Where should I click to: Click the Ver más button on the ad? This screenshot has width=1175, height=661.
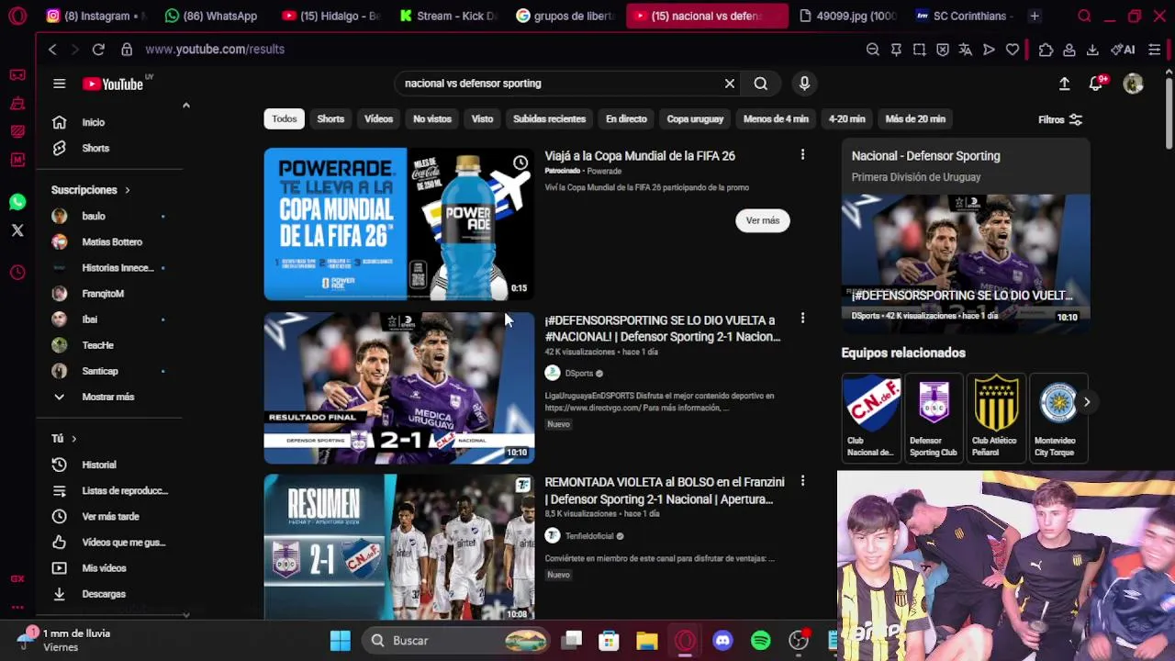click(x=762, y=220)
